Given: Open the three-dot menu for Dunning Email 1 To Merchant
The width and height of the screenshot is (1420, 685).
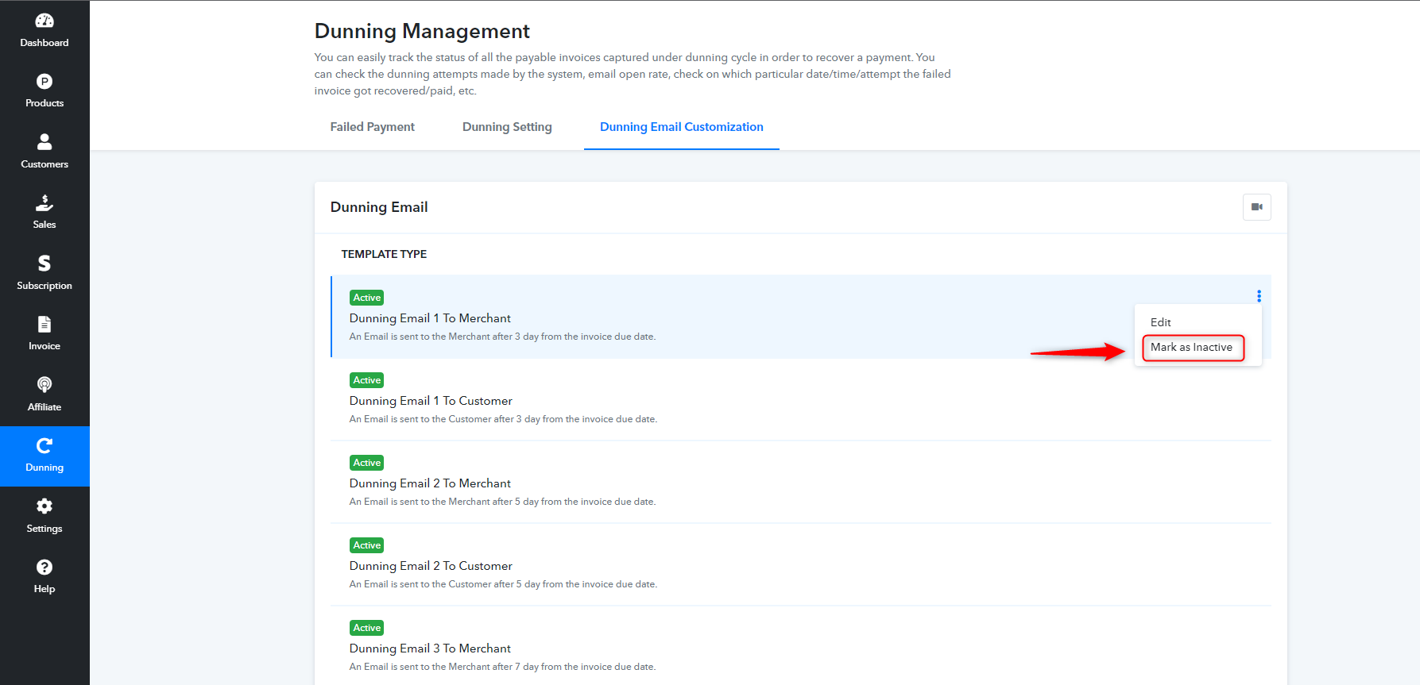Looking at the screenshot, I should (x=1259, y=296).
